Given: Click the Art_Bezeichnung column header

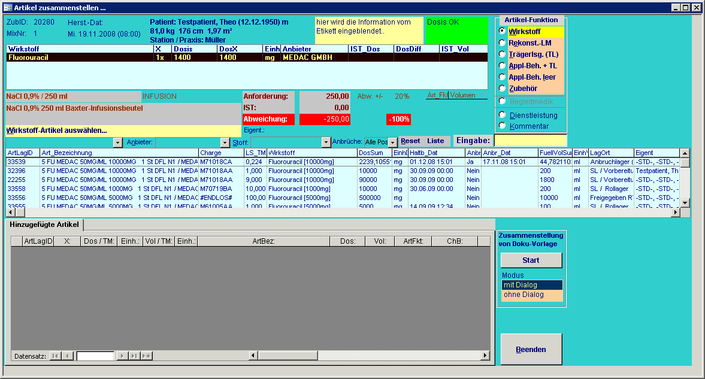Looking at the screenshot, I should [x=119, y=153].
